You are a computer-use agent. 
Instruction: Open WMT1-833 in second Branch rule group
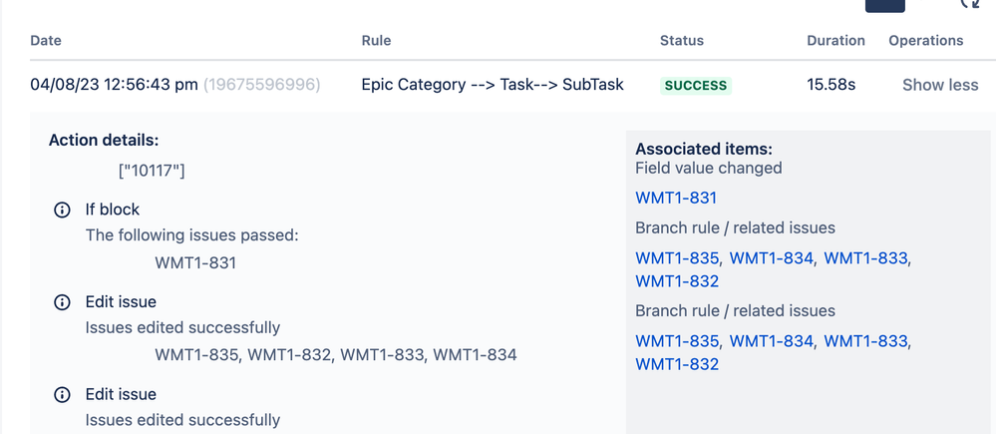(865, 341)
